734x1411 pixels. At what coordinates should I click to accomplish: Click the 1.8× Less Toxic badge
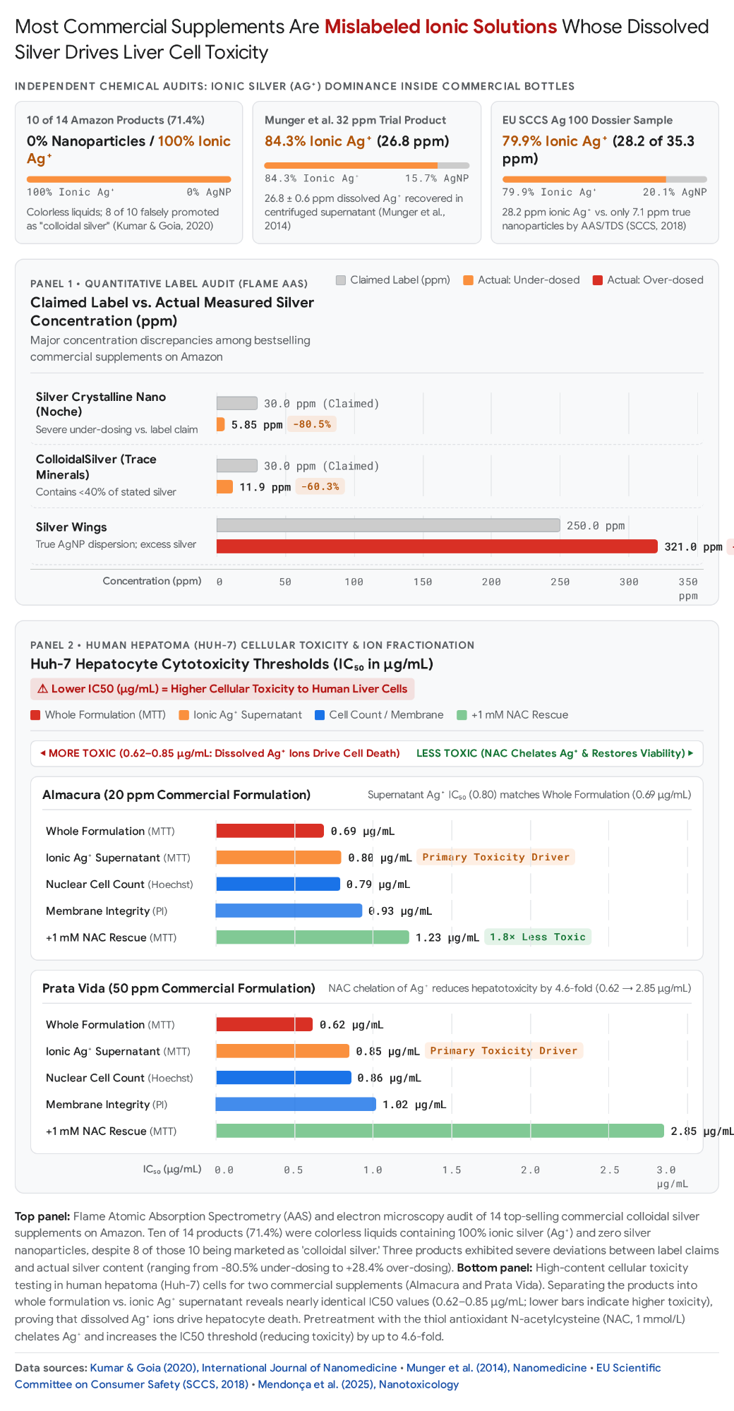click(x=538, y=937)
